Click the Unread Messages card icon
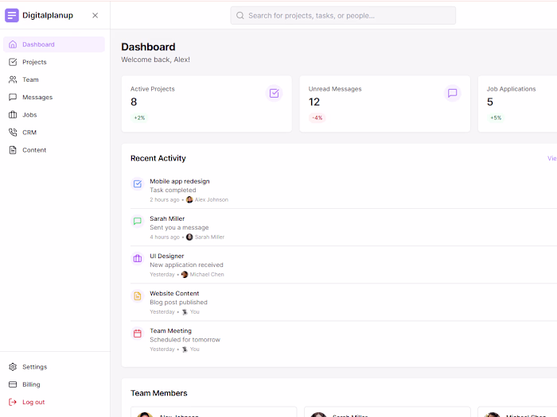 [x=452, y=93]
